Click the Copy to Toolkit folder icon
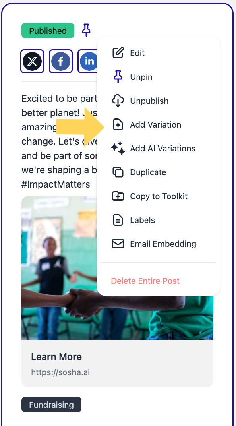The image size is (236, 426). (x=118, y=196)
